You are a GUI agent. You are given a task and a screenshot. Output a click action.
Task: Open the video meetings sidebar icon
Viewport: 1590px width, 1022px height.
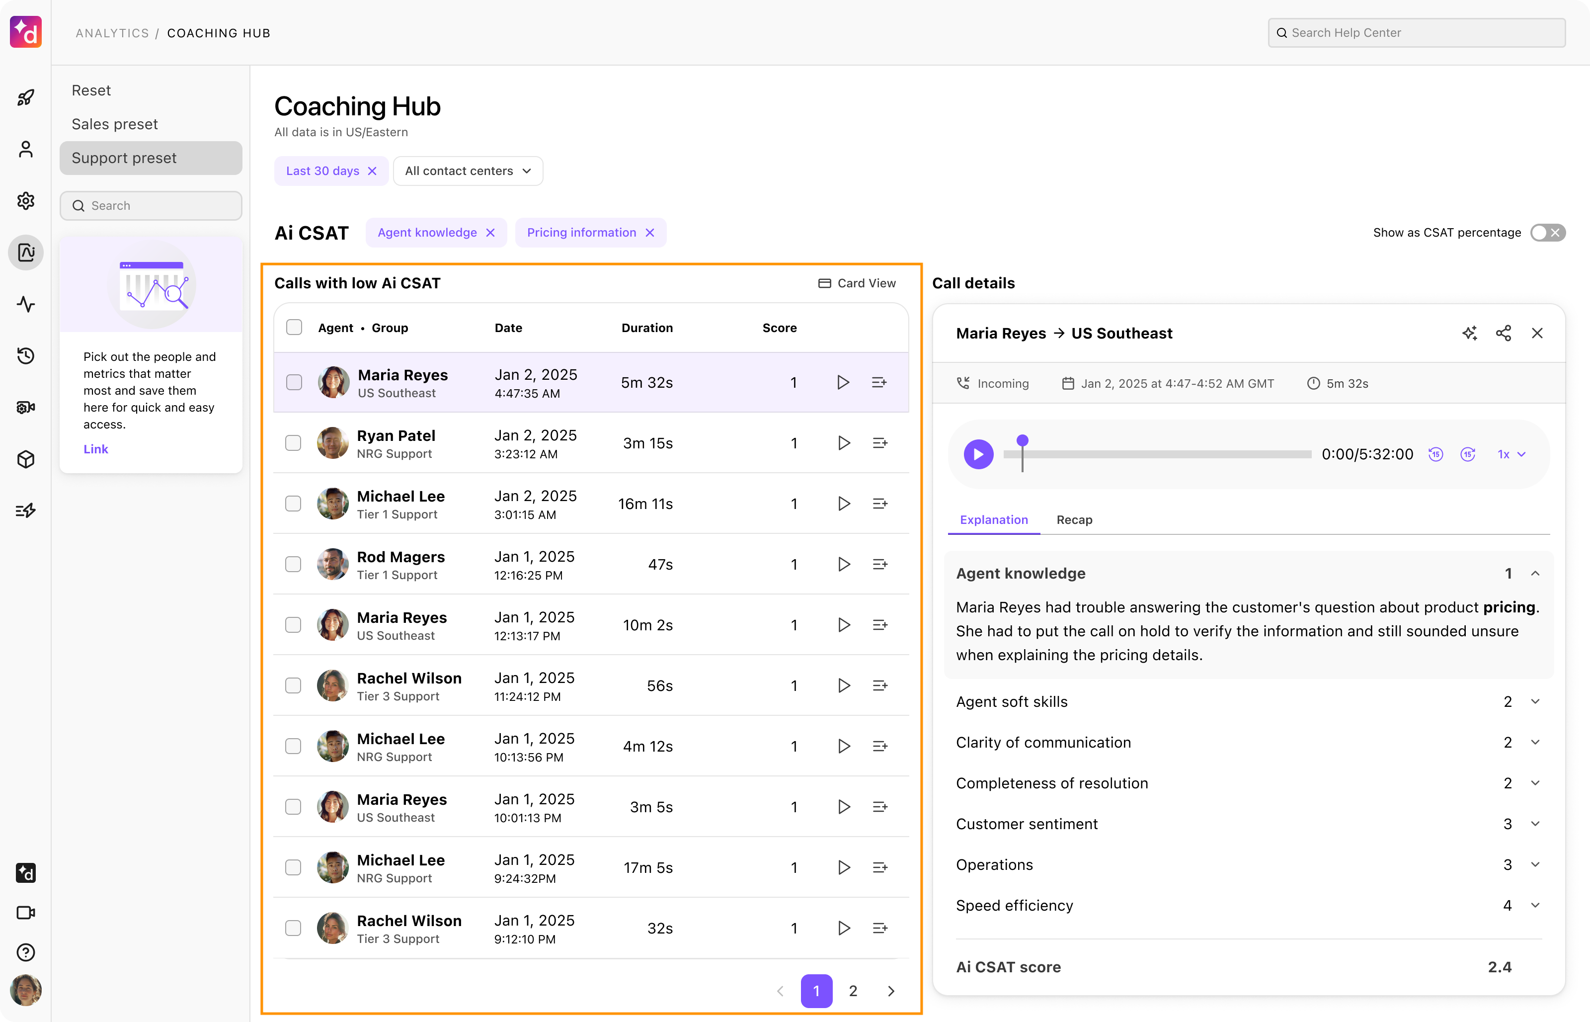coord(26,913)
